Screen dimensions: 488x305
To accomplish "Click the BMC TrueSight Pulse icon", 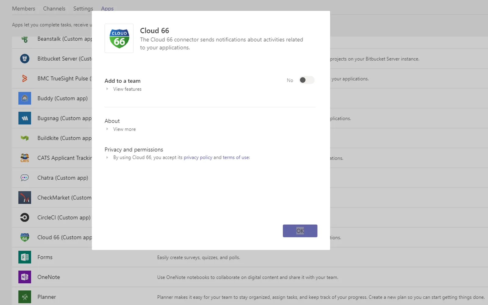I will (25, 78).
